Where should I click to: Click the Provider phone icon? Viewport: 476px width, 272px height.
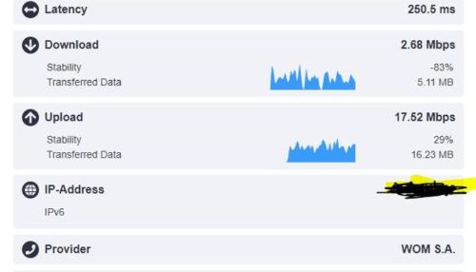point(30,249)
